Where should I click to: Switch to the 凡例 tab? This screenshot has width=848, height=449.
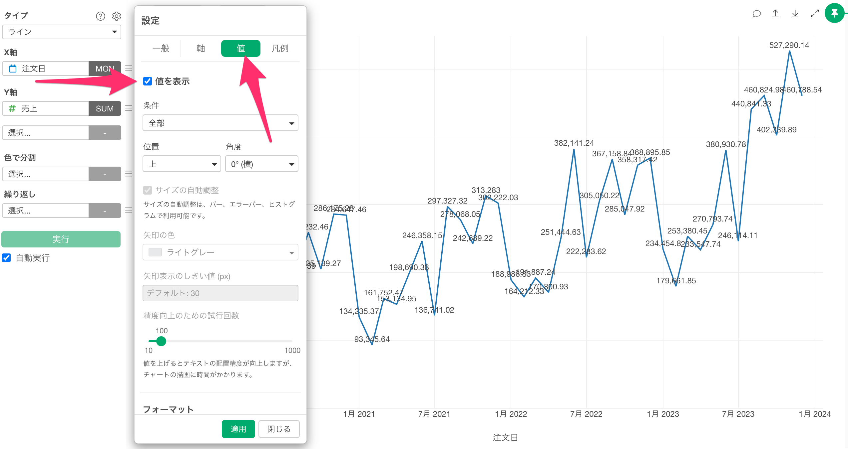tap(280, 49)
